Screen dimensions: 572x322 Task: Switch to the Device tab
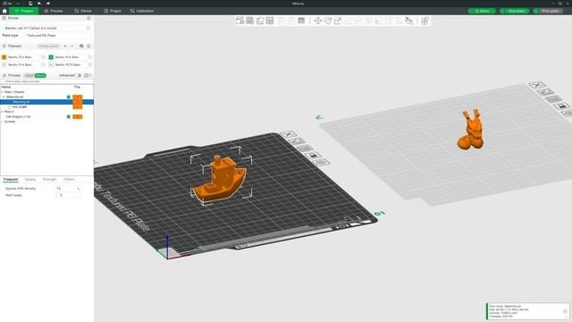83,11
